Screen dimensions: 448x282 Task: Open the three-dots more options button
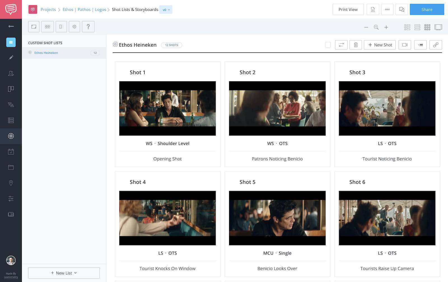pyautogui.click(x=387, y=10)
